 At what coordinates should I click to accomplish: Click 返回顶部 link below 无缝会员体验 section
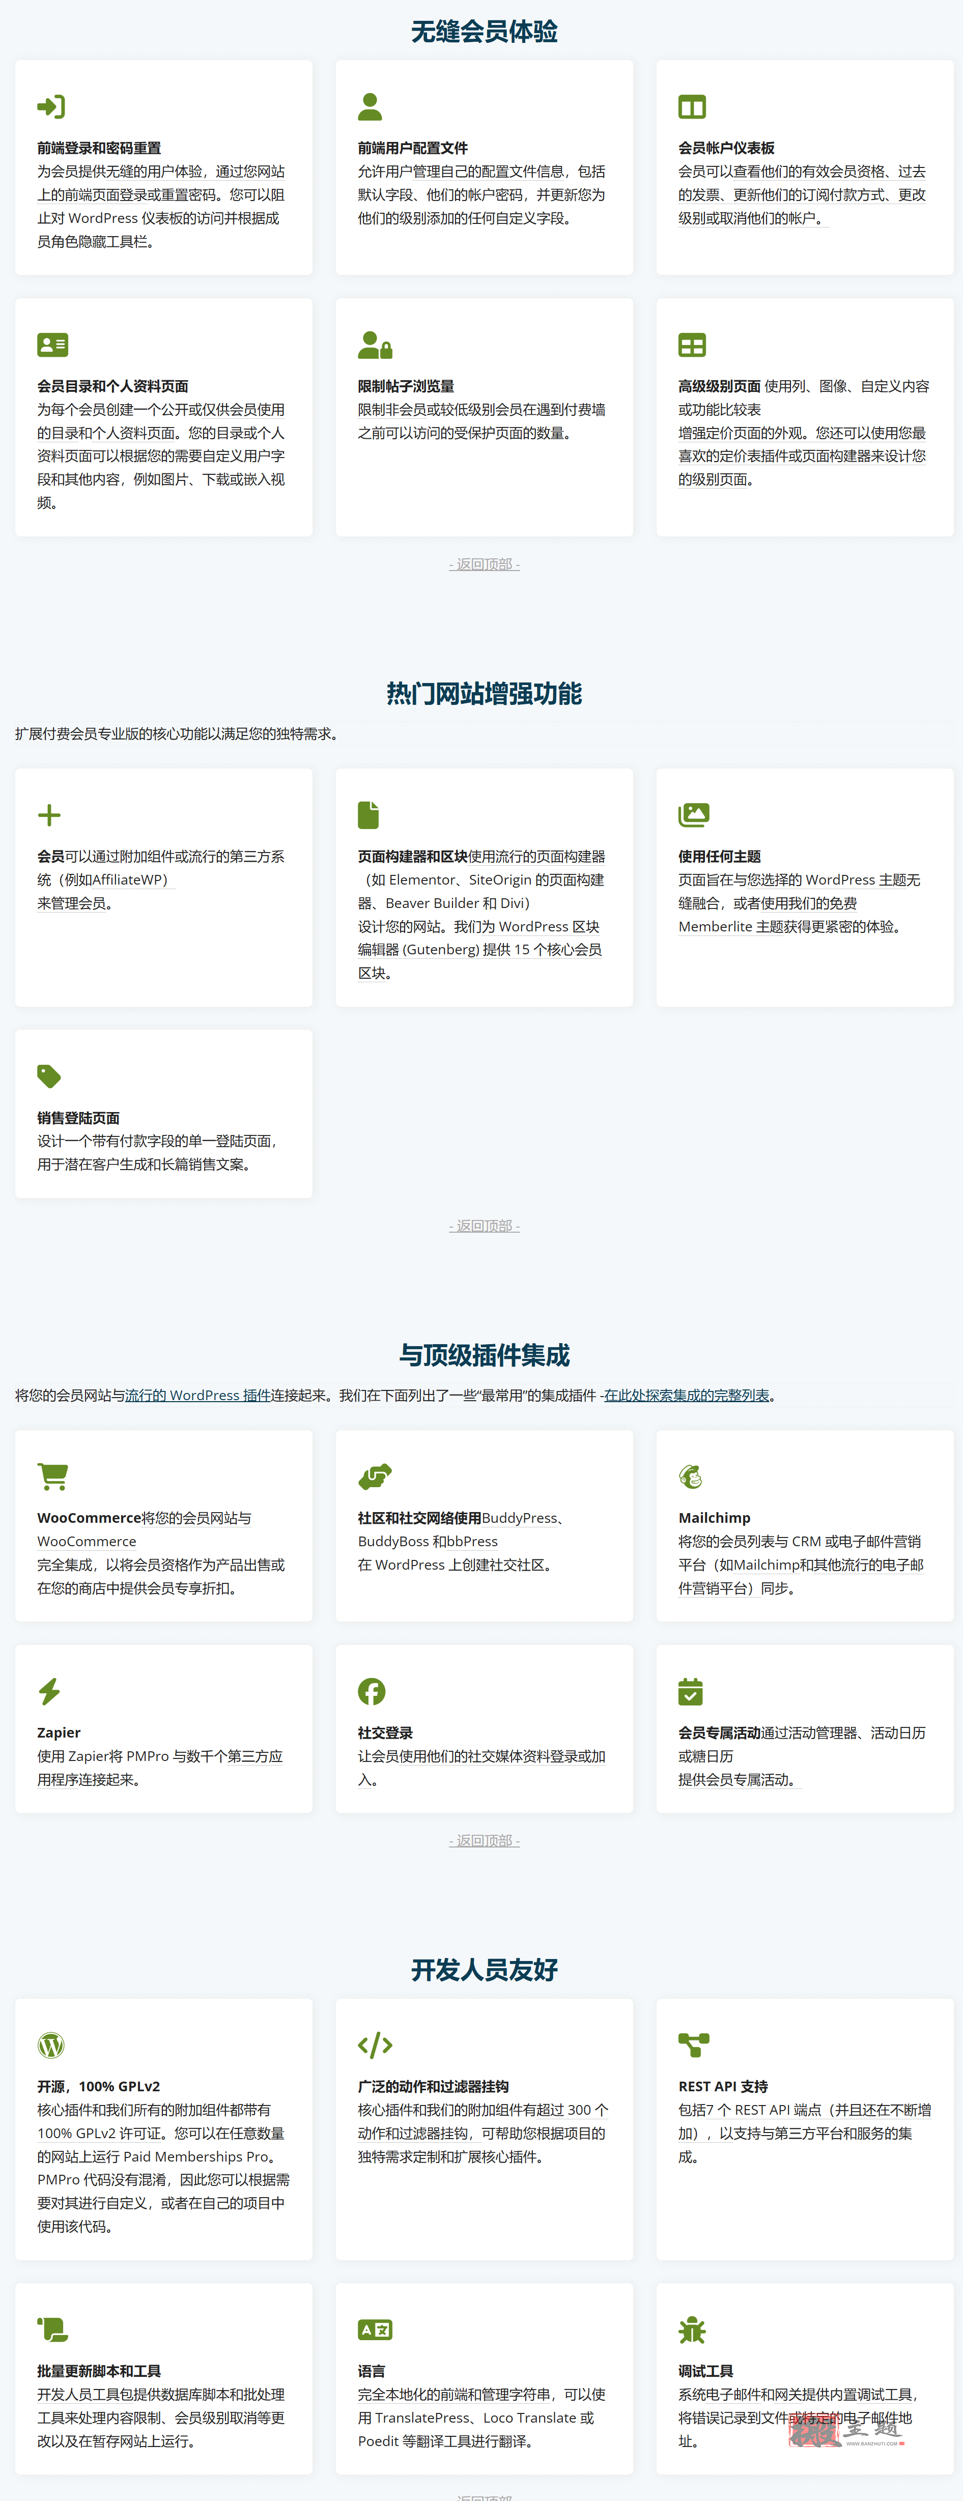click(485, 564)
